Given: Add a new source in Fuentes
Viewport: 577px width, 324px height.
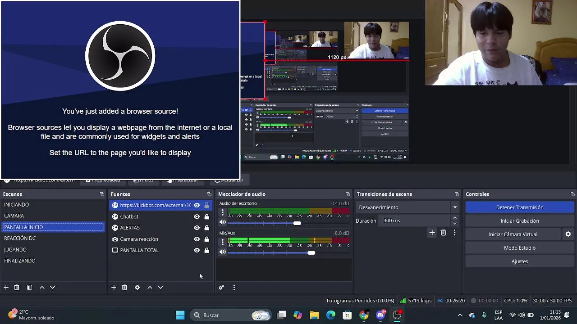Looking at the screenshot, I should [x=114, y=288].
